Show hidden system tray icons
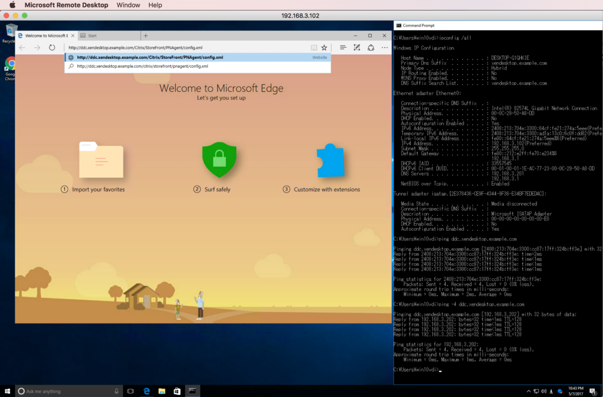 tap(528, 392)
